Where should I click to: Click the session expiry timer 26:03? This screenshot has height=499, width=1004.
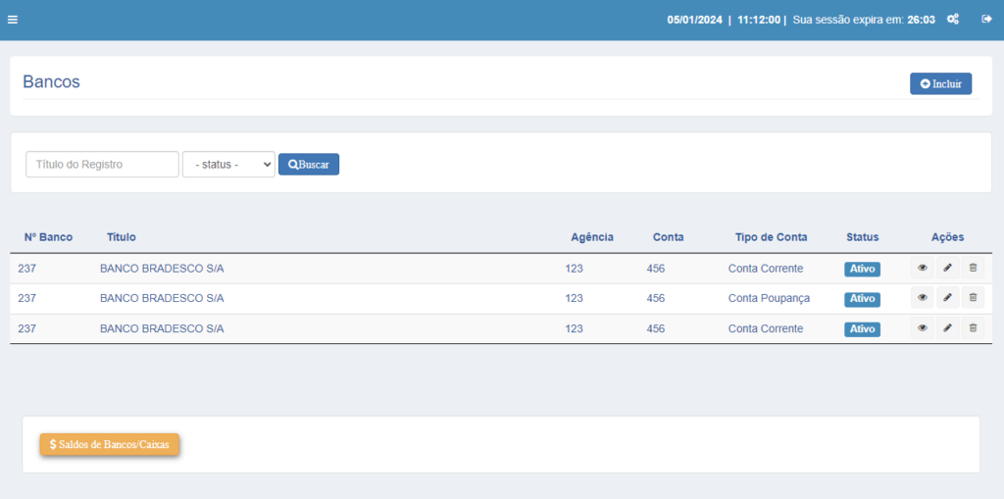point(921,20)
